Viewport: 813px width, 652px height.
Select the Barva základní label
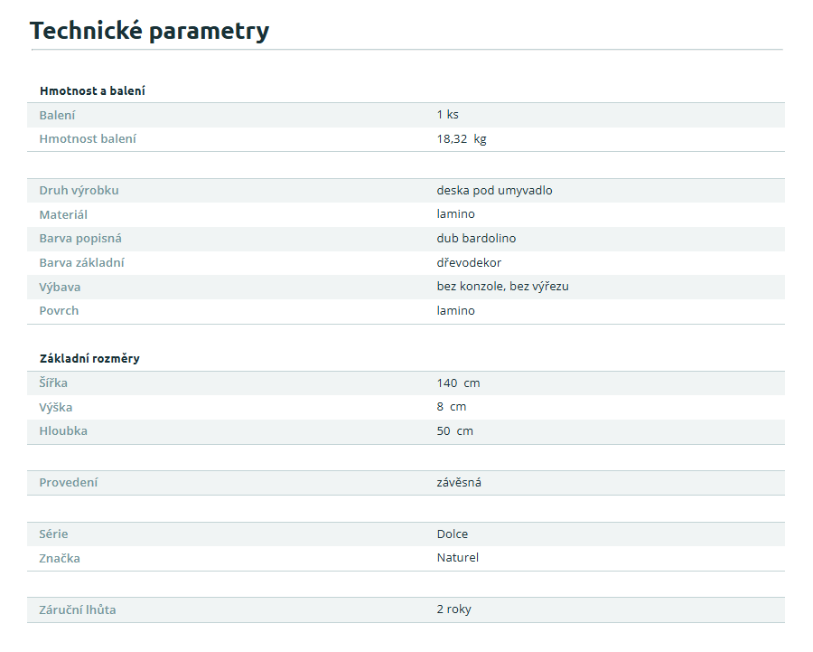tap(81, 263)
